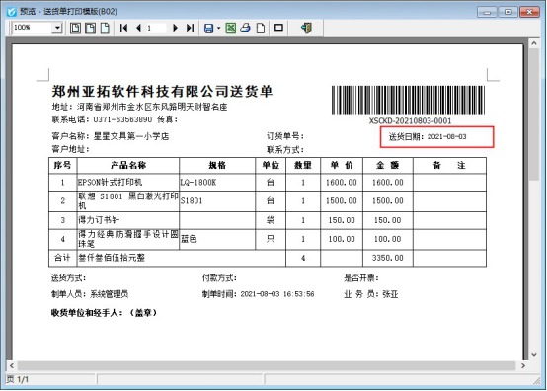Viewport: 547px width, 391px height.
Task: Open the 100% zoom dropdown
Action: 57,28
